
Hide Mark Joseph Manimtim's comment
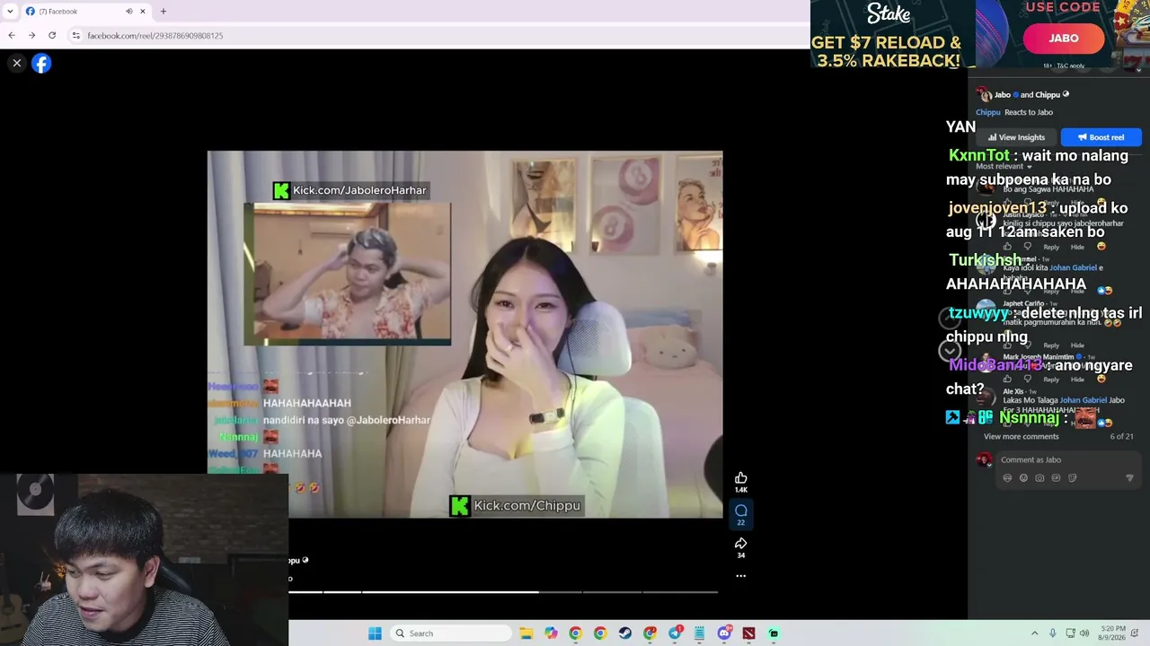pyautogui.click(x=1076, y=380)
